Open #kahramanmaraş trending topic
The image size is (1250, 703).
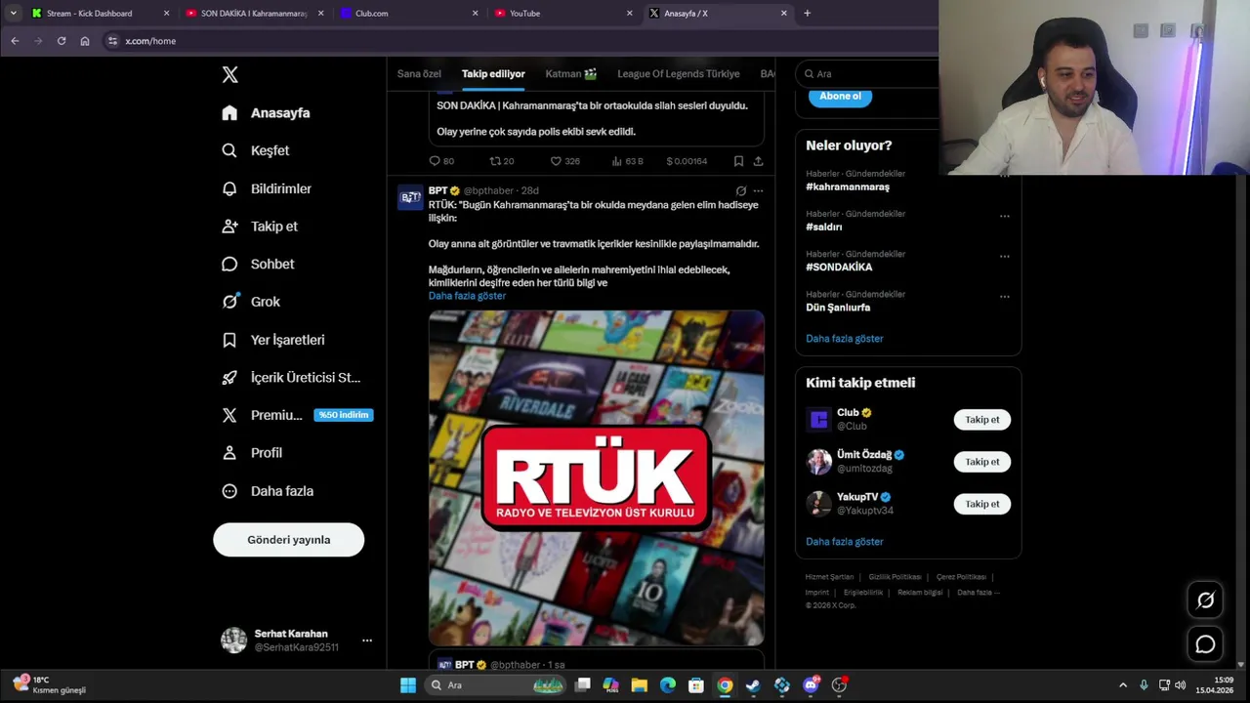(x=848, y=186)
